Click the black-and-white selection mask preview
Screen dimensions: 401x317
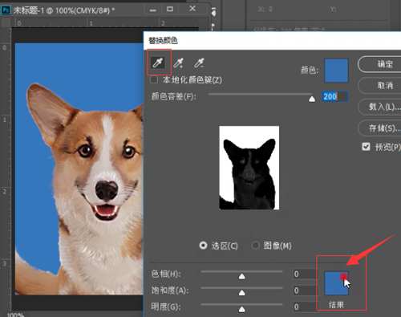pos(249,168)
